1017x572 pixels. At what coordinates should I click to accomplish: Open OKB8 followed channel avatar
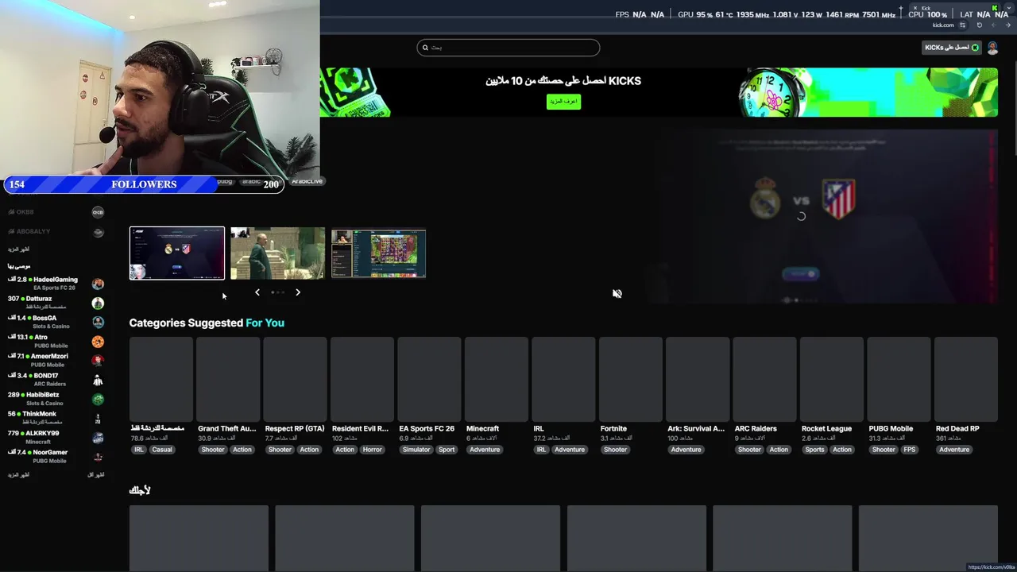98,212
